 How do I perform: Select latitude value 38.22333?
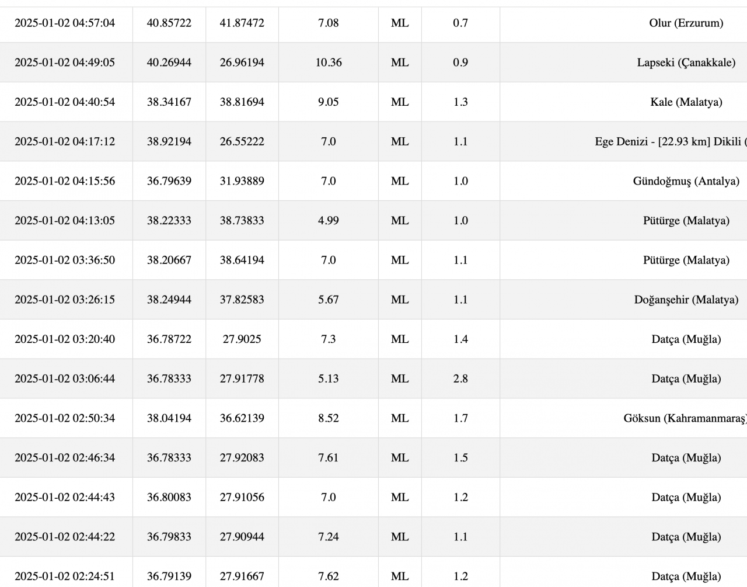pos(169,220)
